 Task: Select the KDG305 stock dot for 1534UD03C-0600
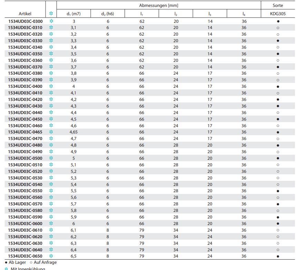pyautogui.click(x=278, y=224)
